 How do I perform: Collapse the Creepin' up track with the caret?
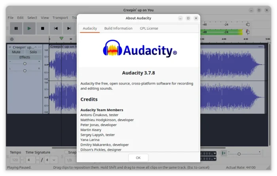[x=36, y=47]
